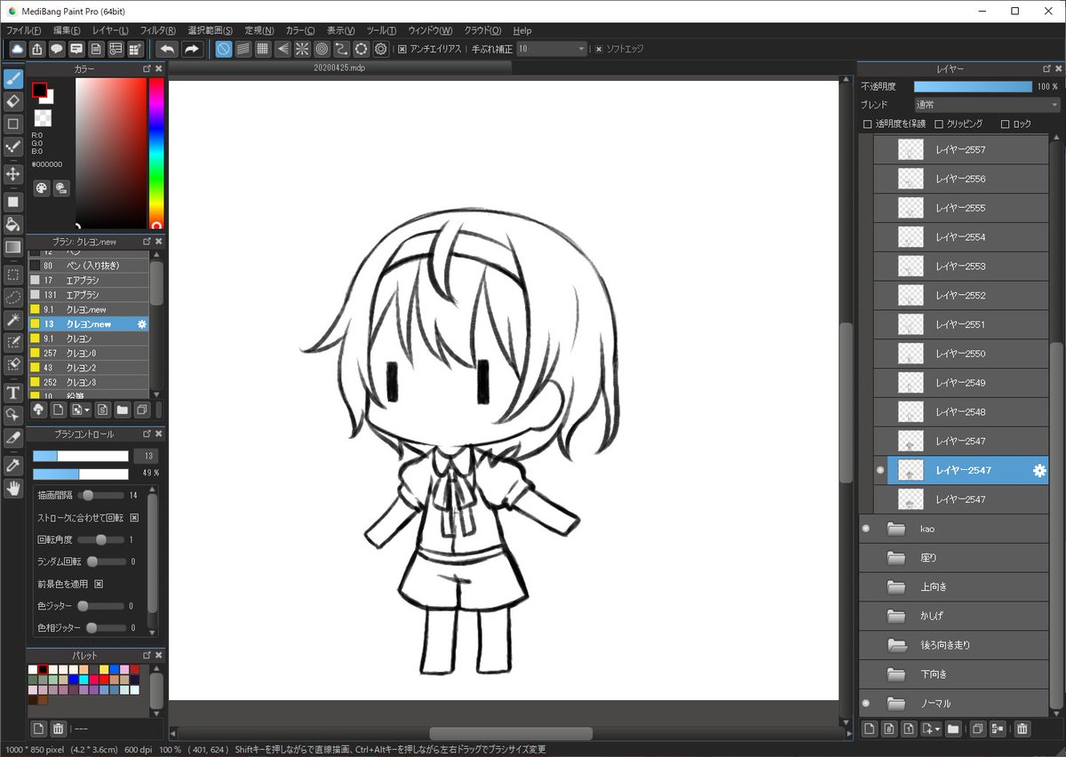Screen dimensions: 1066x757
Task: Close the カラー panel
Action: [158, 68]
